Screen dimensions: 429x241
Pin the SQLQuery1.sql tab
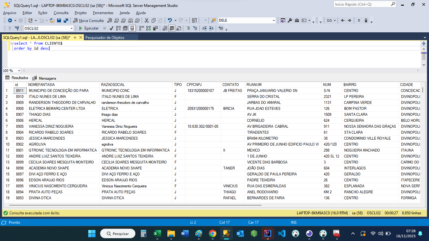(75, 37)
